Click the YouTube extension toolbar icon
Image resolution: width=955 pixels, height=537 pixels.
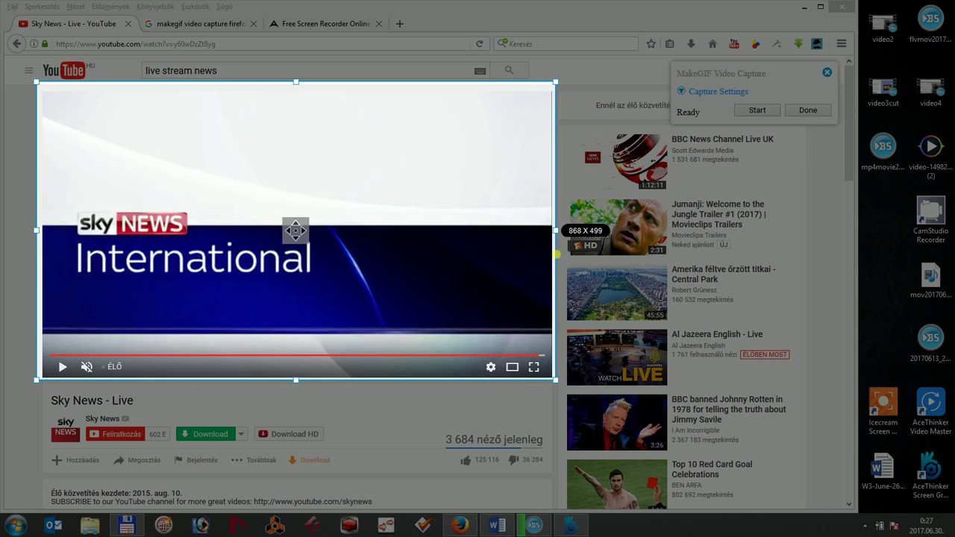tap(734, 44)
